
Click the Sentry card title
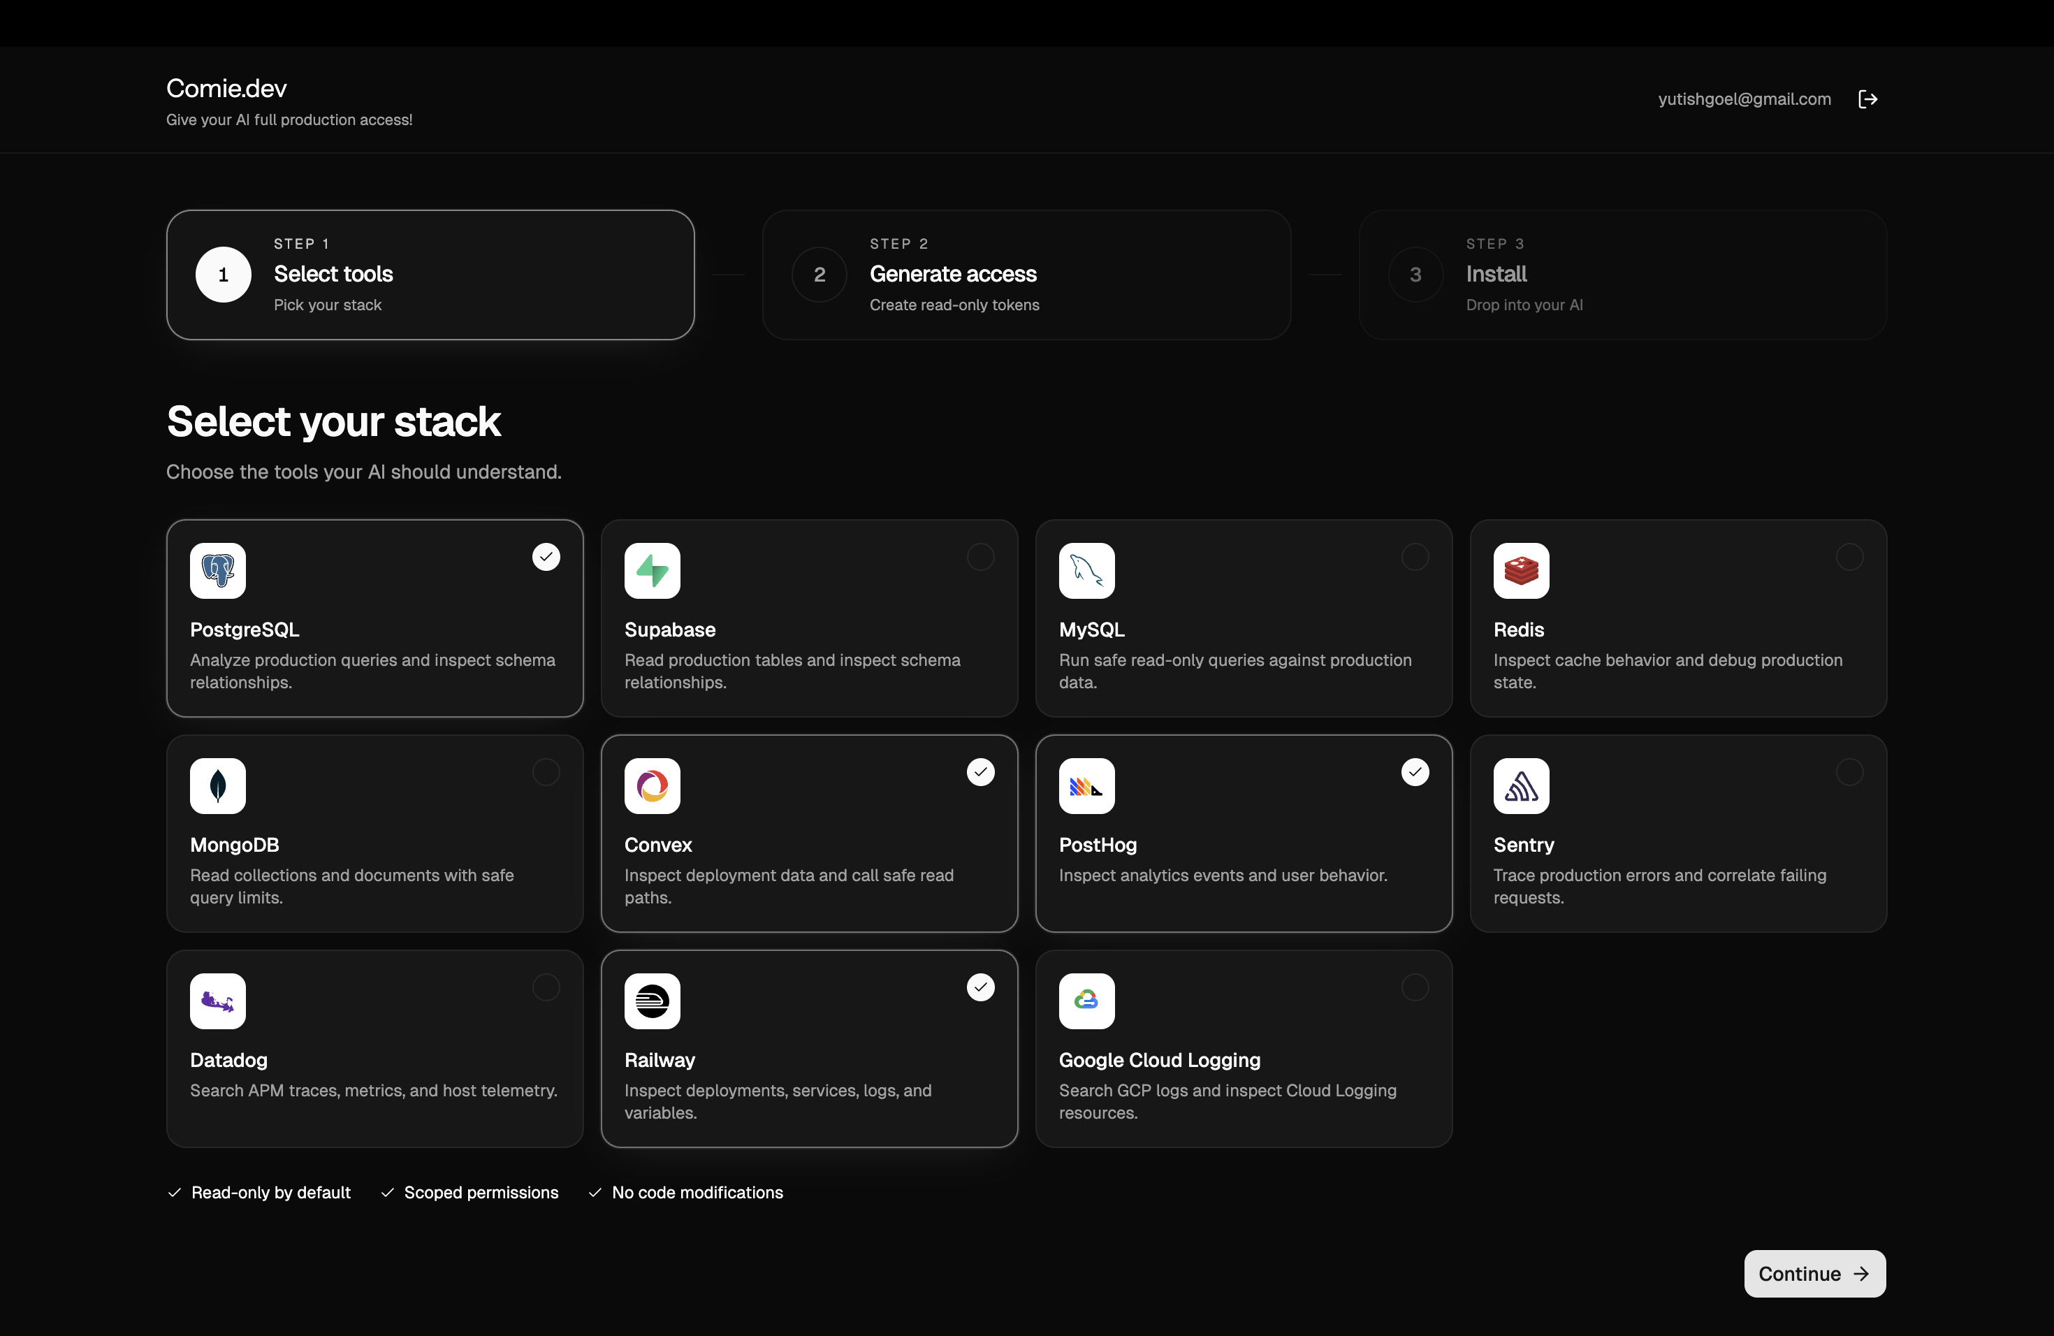[1524, 845]
